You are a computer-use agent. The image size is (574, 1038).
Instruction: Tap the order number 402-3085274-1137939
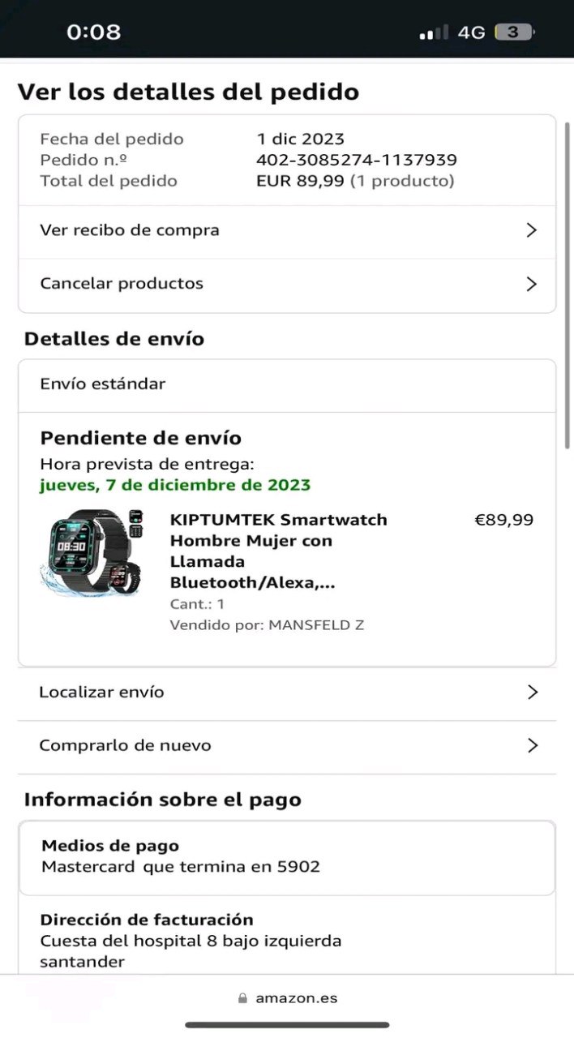[x=357, y=160]
